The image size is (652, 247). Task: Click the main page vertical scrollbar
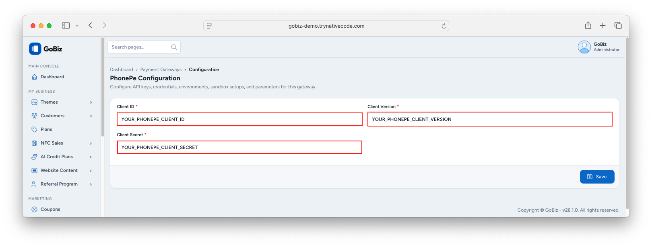(x=627, y=123)
